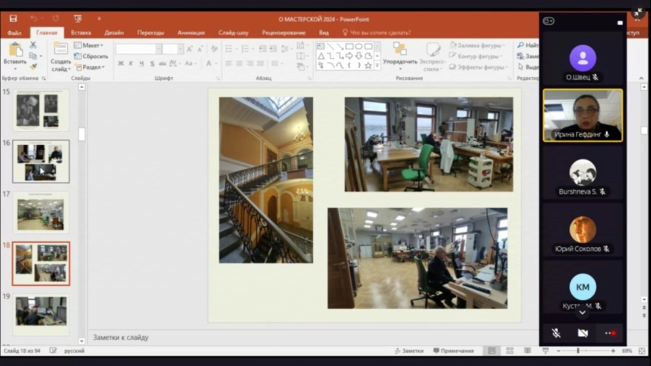Toggle bold Ж formatting

[x=121, y=63]
